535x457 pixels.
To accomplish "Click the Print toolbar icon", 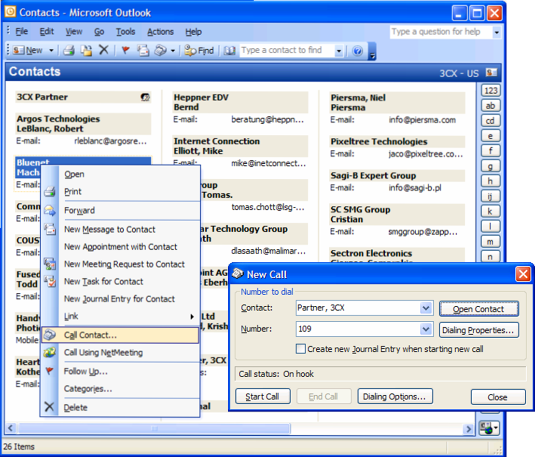I will [69, 51].
